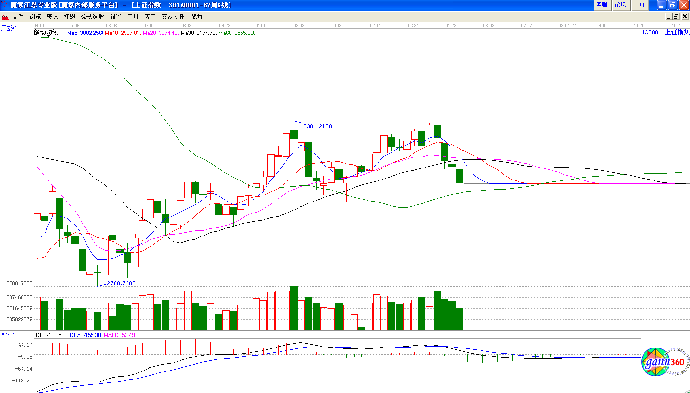Image resolution: width=690 pixels, height=393 pixels.
Task: Open the 浏览 menu
Action: [35, 16]
